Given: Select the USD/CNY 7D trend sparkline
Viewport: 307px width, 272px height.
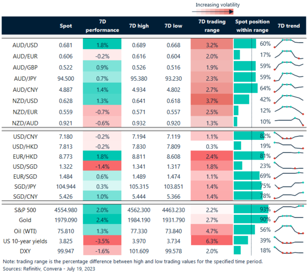Looking at the screenshot, I should (x=289, y=136).
